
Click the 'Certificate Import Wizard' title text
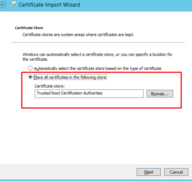pyautogui.click(x=49, y=5)
